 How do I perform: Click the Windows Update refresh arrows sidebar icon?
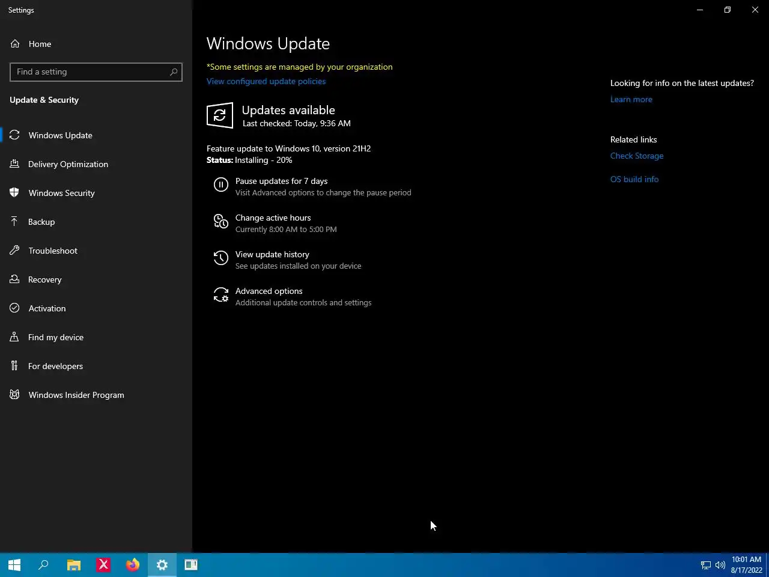pos(14,135)
